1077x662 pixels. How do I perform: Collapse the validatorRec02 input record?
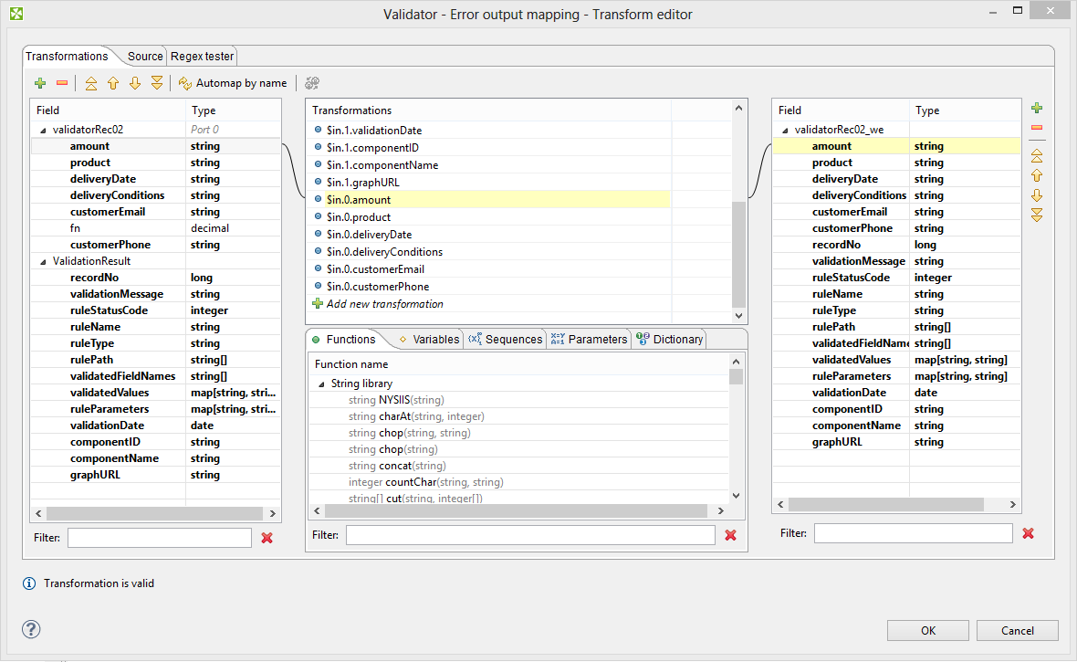click(x=42, y=130)
